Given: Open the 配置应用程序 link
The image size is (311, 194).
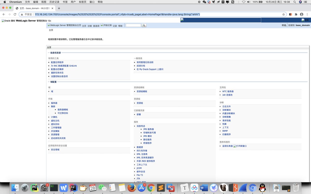Looking at the screenshot, I should pyautogui.click(x=57, y=62).
